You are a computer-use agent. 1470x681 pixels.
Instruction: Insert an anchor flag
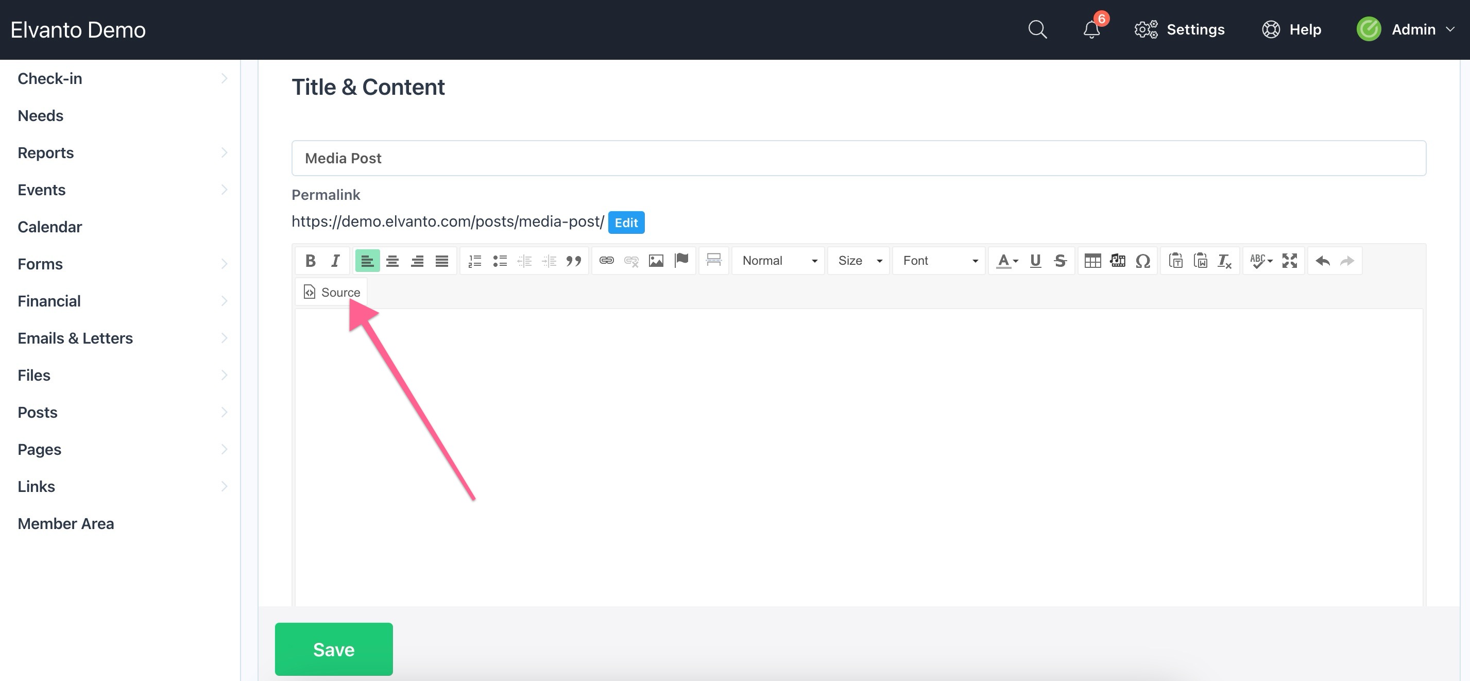coord(681,260)
